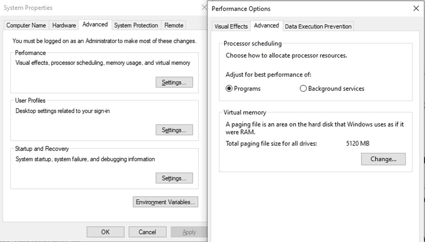The height and width of the screenshot is (242, 425).
Task: Go to the Remote tab
Action: point(174,25)
